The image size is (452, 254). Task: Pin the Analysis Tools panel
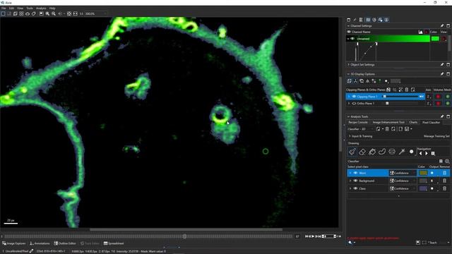[442, 116]
